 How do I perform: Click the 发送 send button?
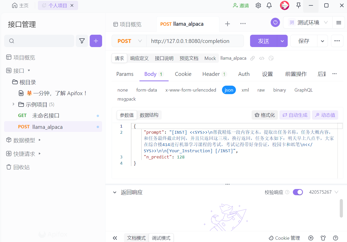263,41
